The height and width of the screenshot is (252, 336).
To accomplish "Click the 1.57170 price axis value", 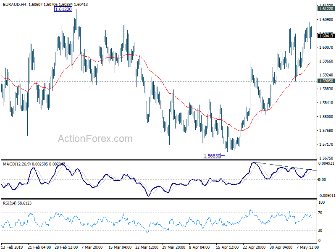I will click(x=326, y=144).
